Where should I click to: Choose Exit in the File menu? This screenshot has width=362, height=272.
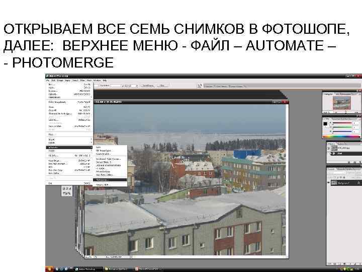(x=69, y=183)
